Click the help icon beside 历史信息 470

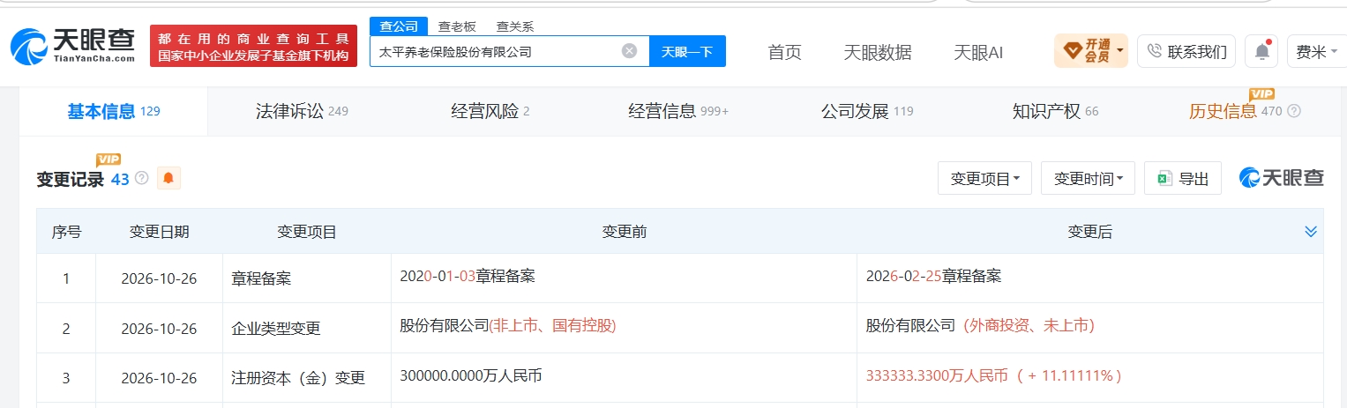coord(1294,111)
